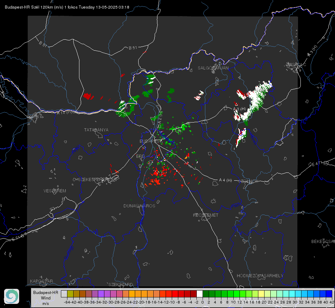
Task: Click the gray first swatch of the legend
Action: 64,294
